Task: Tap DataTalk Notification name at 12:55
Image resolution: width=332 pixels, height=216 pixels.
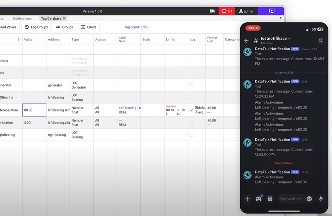Action: coord(272,139)
